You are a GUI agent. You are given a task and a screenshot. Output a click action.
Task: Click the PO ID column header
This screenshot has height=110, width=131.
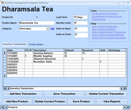[x=29, y=50]
